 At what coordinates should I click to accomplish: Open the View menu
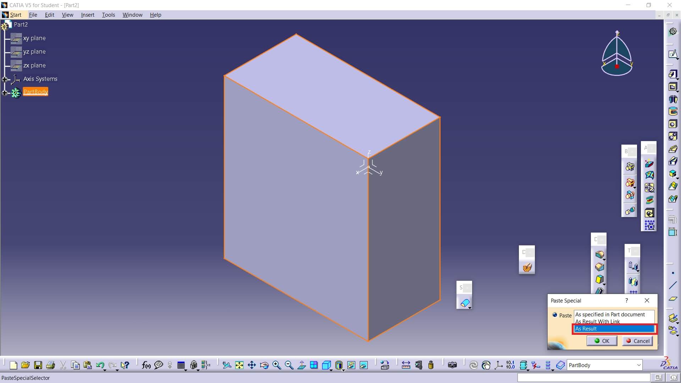[x=67, y=15]
